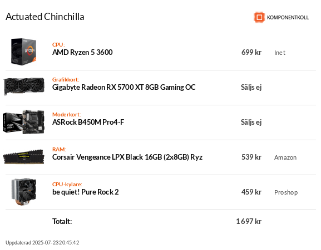Visit the Amazon store link
Viewport: 321px width, 250px height.
[285, 157]
